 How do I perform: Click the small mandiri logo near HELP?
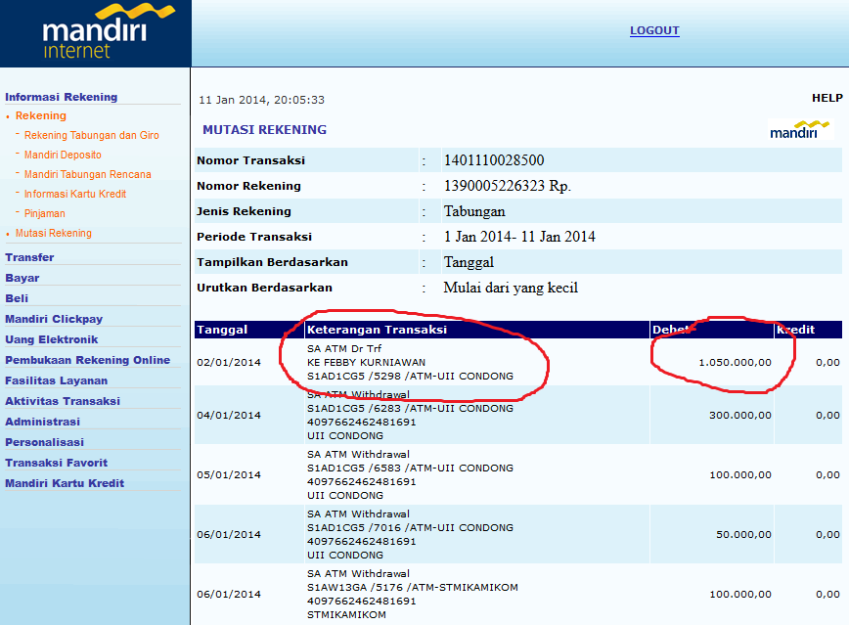coord(800,129)
